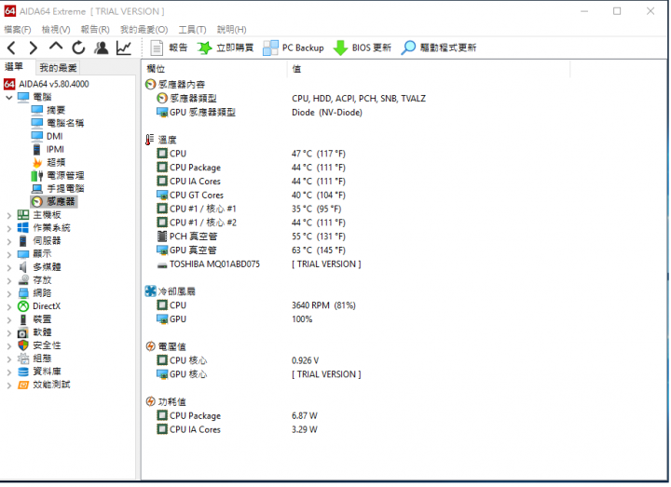Expand the 軟體 node
Viewport: 671px width, 487px height.
(9, 333)
